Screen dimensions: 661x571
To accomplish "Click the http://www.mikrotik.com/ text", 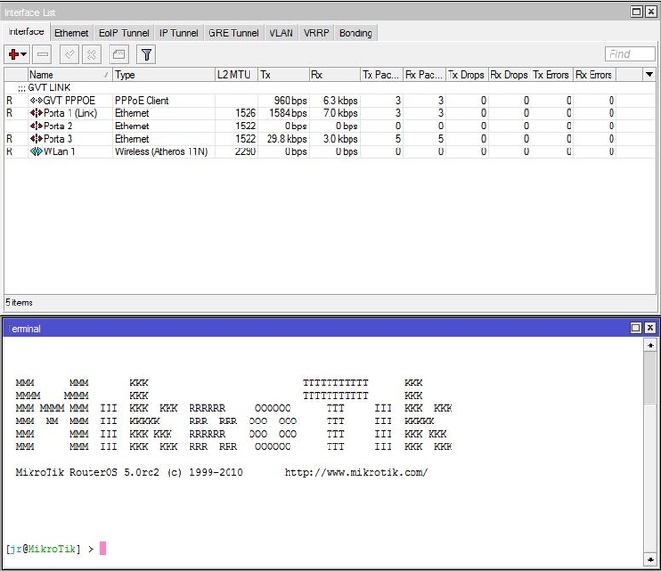I will [x=356, y=472].
